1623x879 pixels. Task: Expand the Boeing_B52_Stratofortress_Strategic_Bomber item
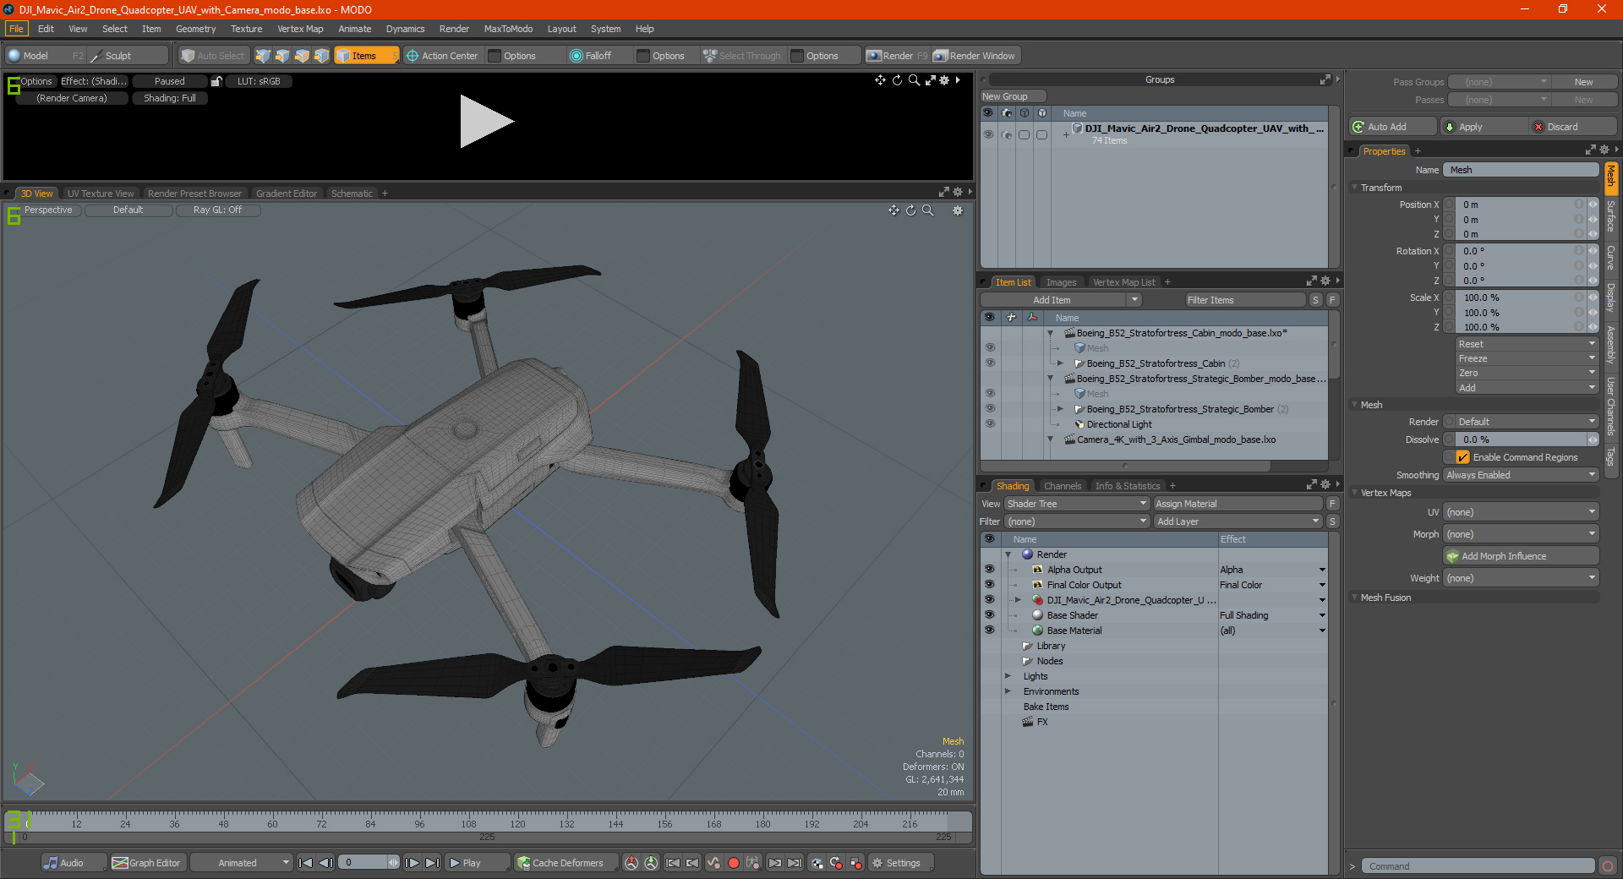pos(1060,409)
